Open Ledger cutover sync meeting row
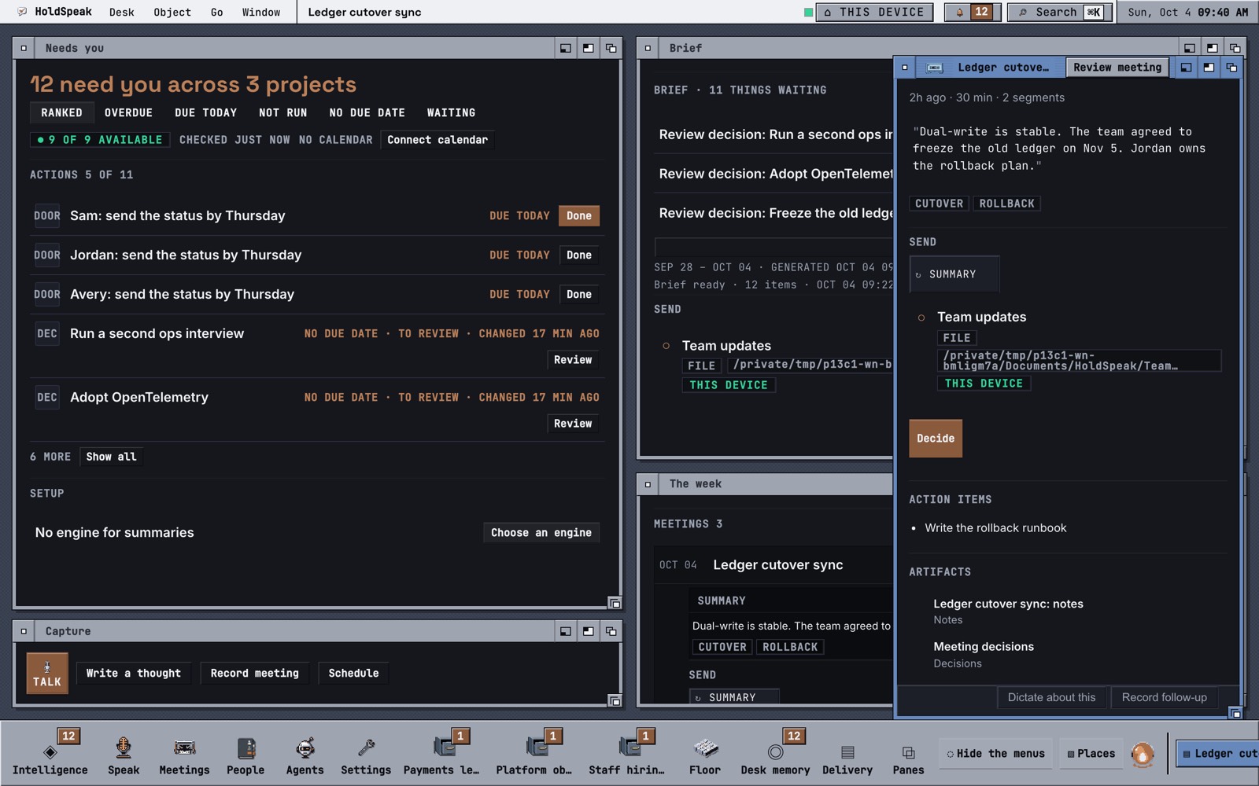The image size is (1259, 786). coord(775,565)
